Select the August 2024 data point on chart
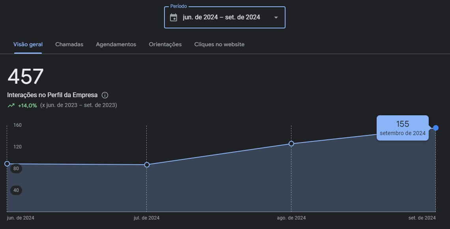Viewport: 450px width, 229px height. coord(291,143)
